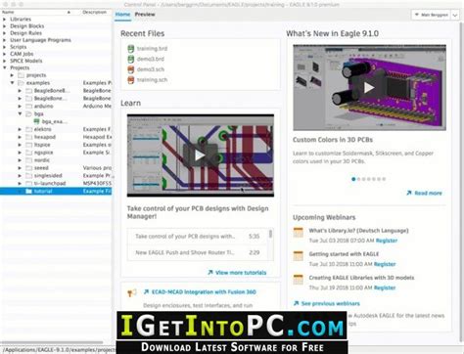Collapse the Projects tree node
The width and height of the screenshot is (464, 354).
click(4, 67)
